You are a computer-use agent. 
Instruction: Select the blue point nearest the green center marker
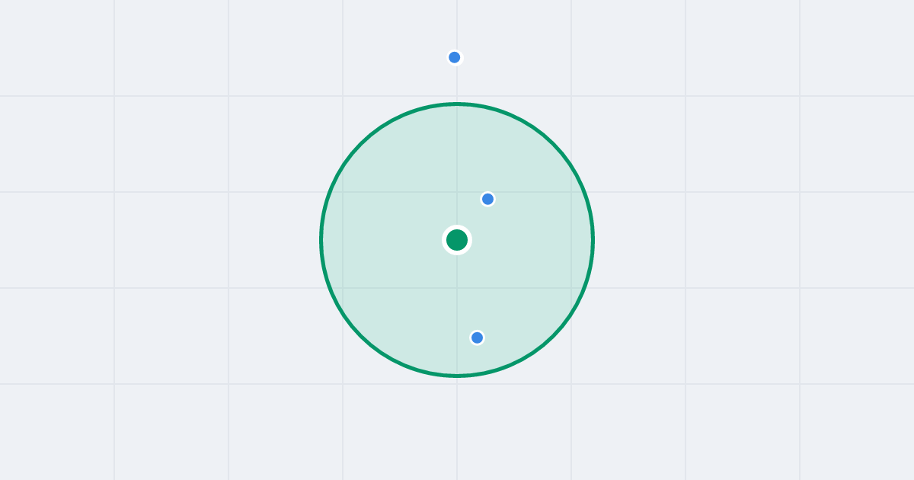point(488,199)
